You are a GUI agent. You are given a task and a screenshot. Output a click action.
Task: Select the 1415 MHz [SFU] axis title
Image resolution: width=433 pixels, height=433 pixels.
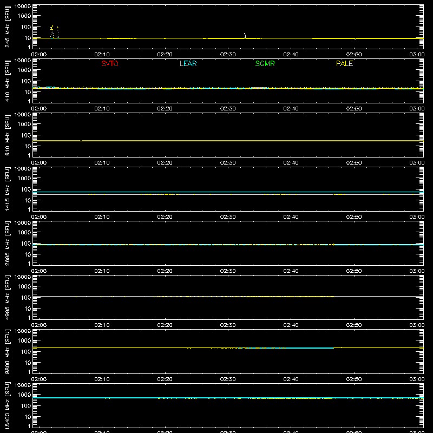[8, 189]
